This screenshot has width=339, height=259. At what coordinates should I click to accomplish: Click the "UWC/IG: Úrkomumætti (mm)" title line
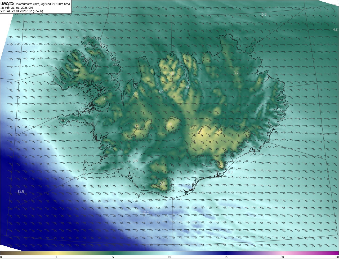tap(35, 4)
